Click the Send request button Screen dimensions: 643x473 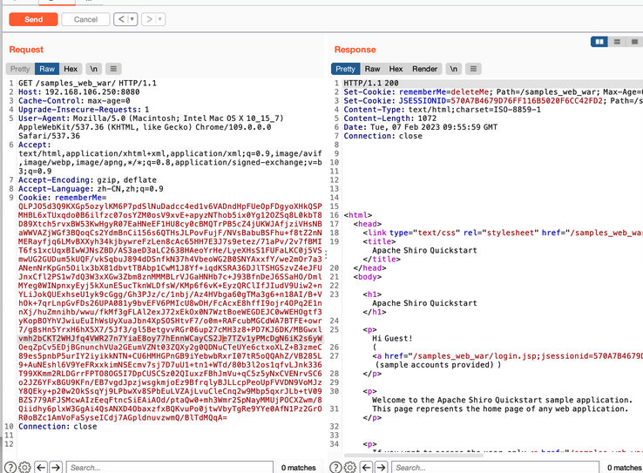[33, 19]
